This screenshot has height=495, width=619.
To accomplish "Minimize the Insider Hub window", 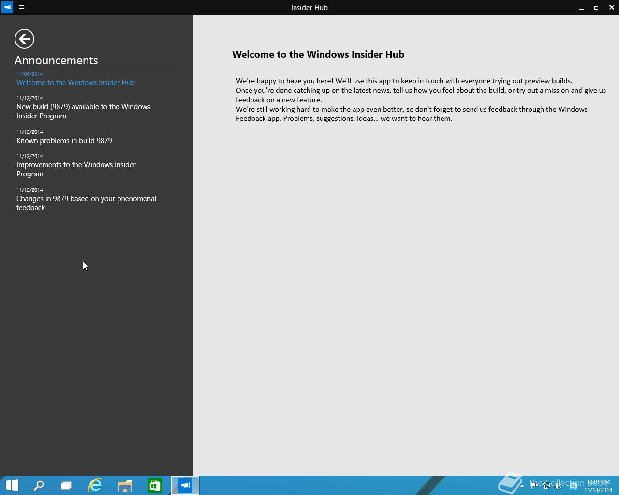I will pos(582,7).
